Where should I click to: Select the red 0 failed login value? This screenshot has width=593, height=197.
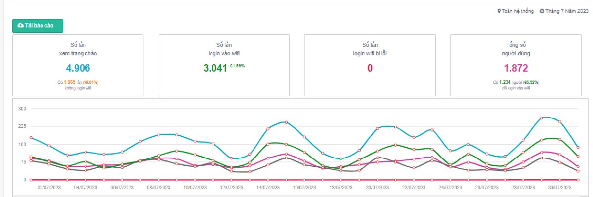click(x=370, y=68)
